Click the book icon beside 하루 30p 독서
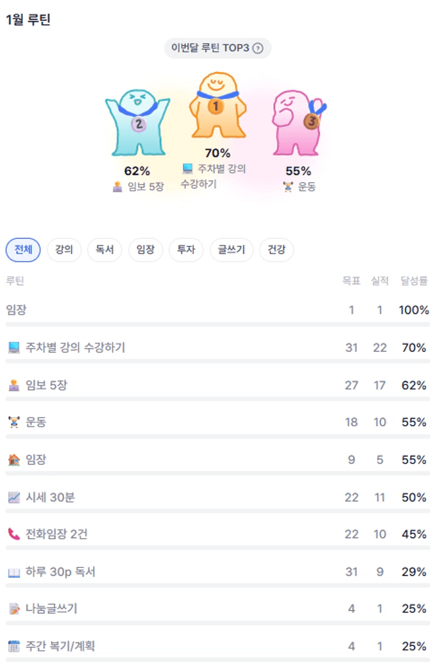Viewport: 438px width, 667px height. coord(14,573)
